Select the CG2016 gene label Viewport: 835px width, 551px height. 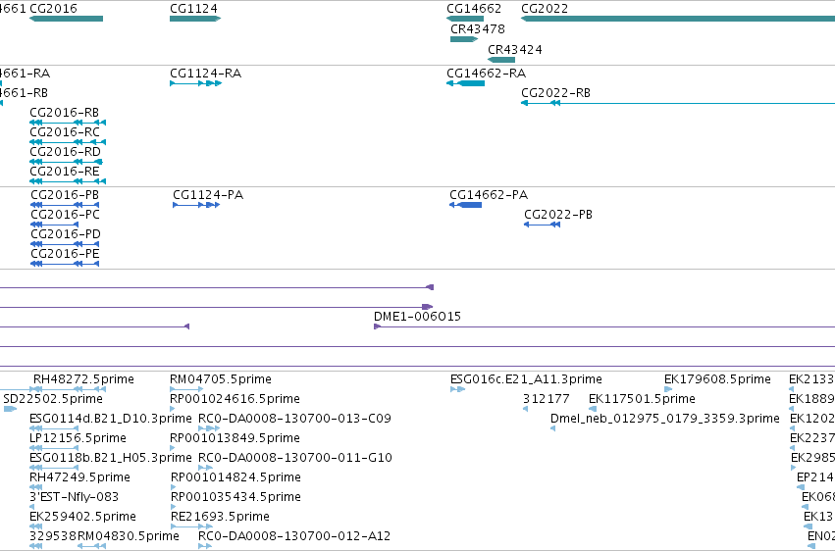coord(53,9)
